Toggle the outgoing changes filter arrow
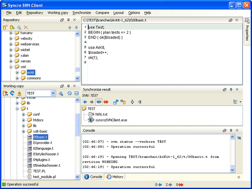Image resolution: width=252 pixels, height=189 pixels. click(x=92, y=102)
